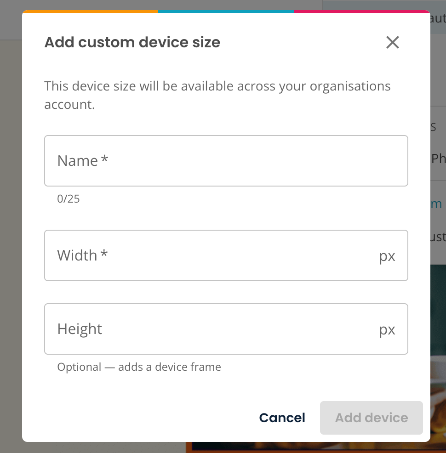Focus the Width input field

tap(226, 255)
